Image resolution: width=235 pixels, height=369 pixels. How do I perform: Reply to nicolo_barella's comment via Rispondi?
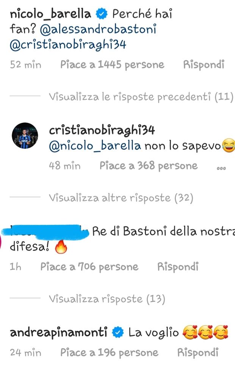[x=204, y=64]
